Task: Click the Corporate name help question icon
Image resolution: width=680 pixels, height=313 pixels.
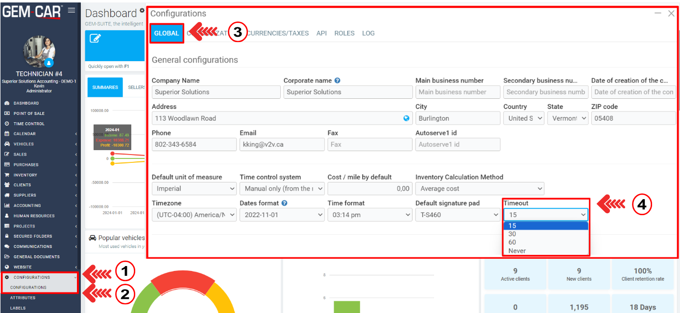Action: tap(338, 81)
